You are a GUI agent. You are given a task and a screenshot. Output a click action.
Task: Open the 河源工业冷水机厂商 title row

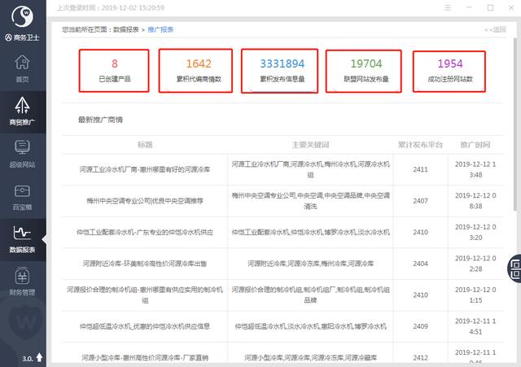pyautogui.click(x=145, y=169)
